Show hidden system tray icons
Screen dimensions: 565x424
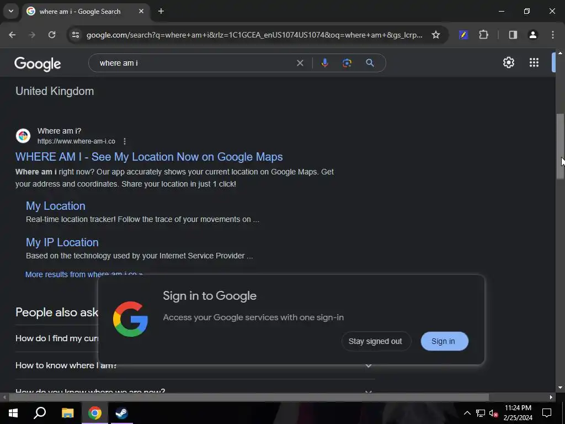point(467,413)
